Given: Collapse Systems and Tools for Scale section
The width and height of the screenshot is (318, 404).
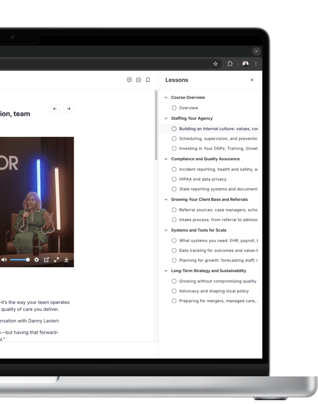Looking at the screenshot, I should pyautogui.click(x=166, y=230).
